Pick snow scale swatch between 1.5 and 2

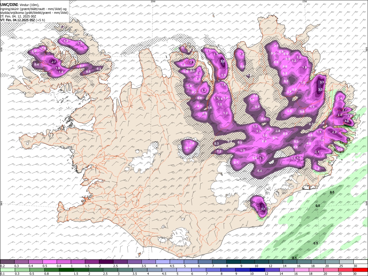pos(92,262)
